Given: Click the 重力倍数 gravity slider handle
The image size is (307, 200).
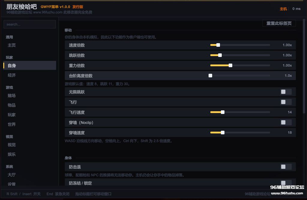Looking at the screenshot, I should click(230, 65).
